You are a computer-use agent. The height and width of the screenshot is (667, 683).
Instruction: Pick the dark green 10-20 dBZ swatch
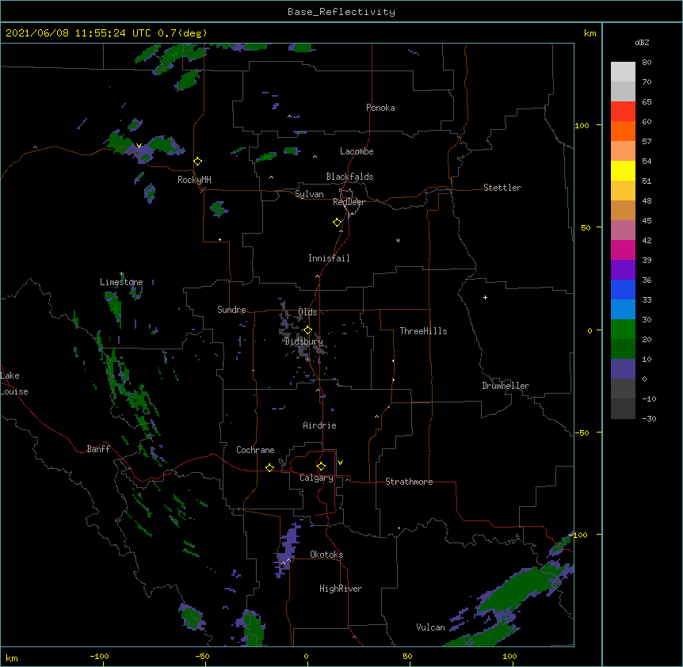623,349
